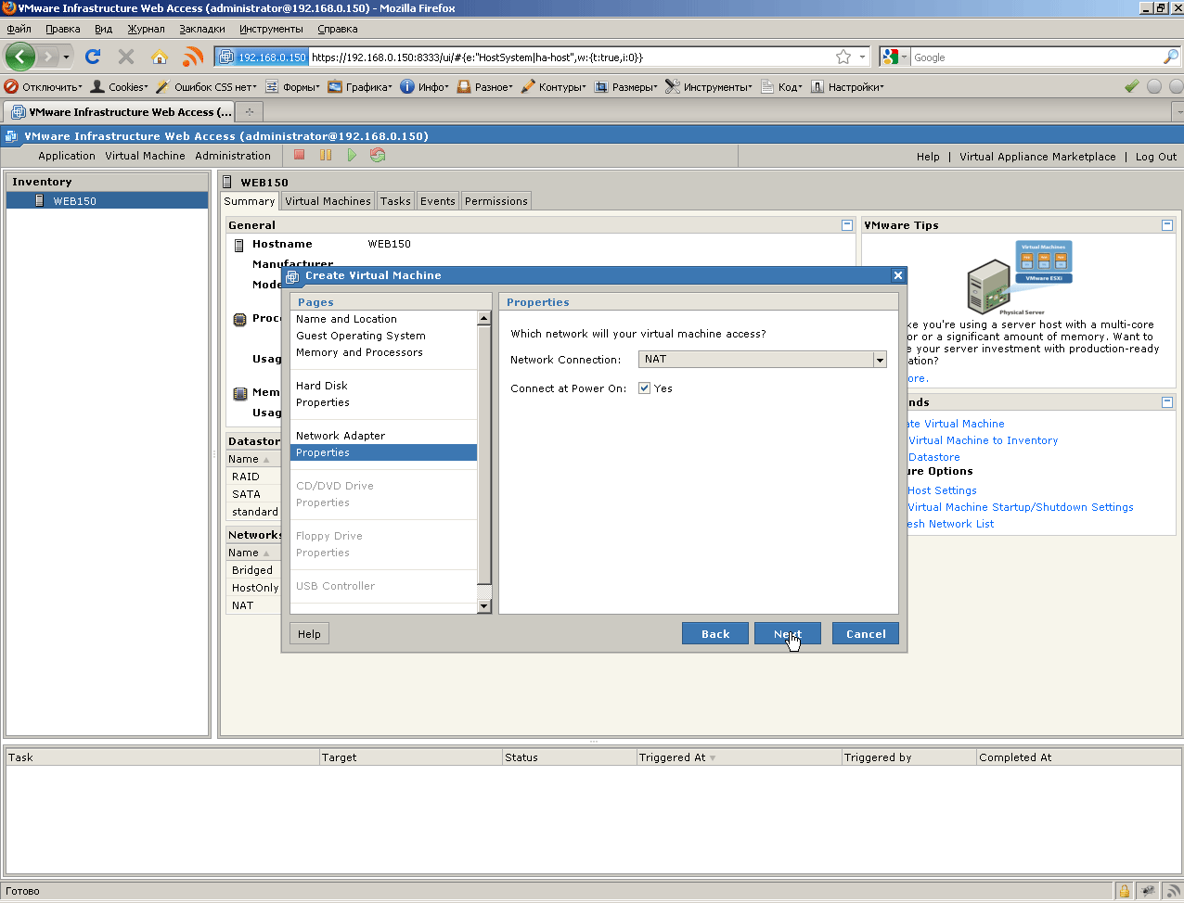Select Network Adapter wizard page
The width and height of the screenshot is (1184, 903).
pyautogui.click(x=341, y=436)
